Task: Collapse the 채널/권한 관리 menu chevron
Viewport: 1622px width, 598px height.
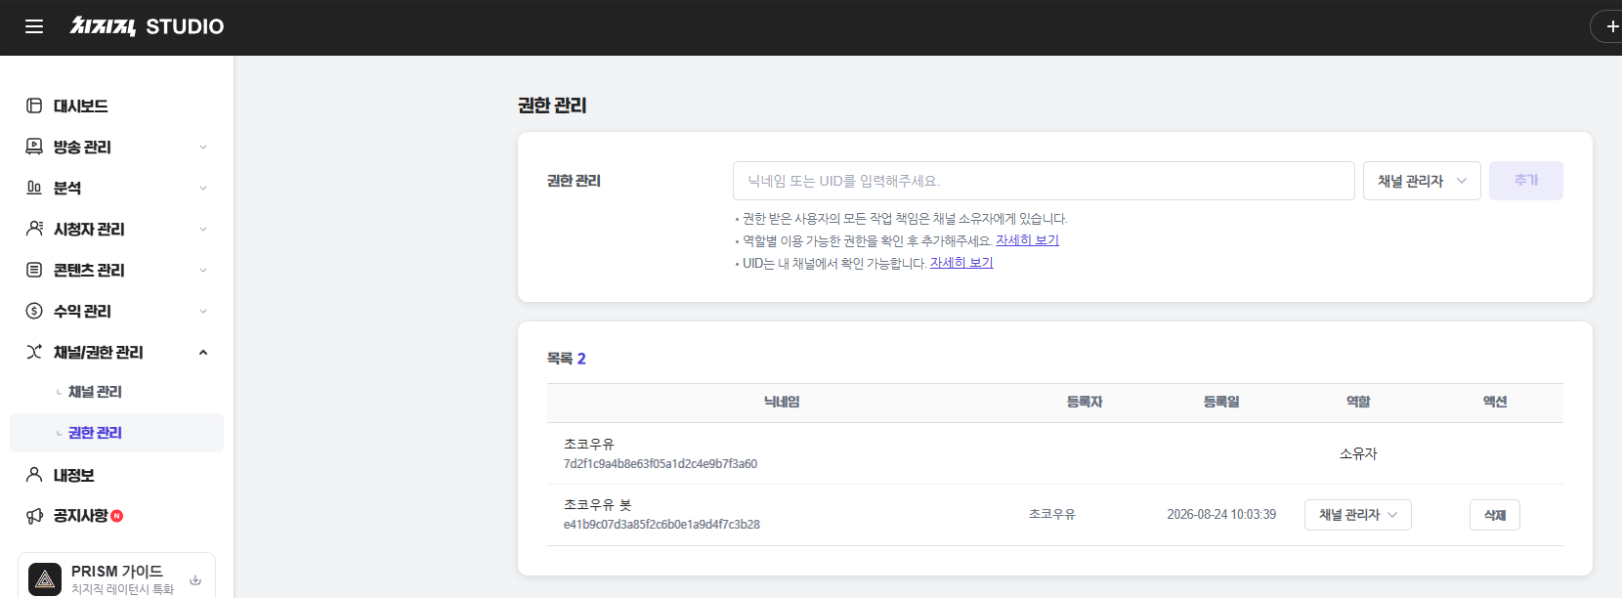Action: (203, 352)
